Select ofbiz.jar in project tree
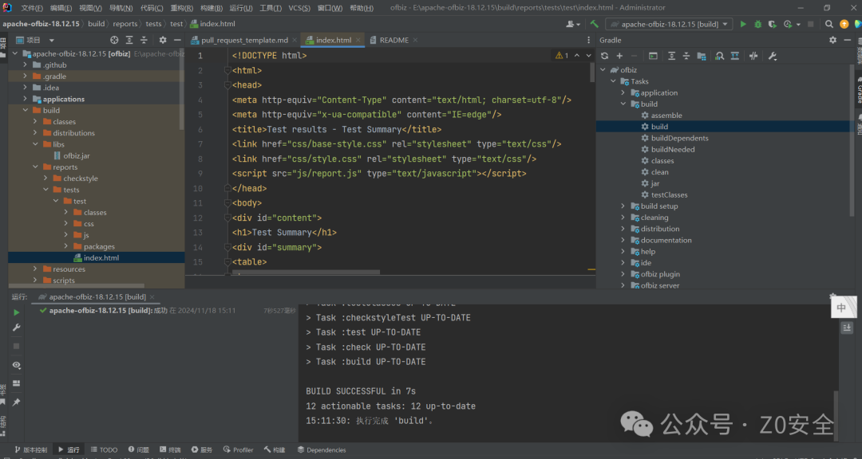The height and width of the screenshot is (459, 862). click(x=77, y=156)
